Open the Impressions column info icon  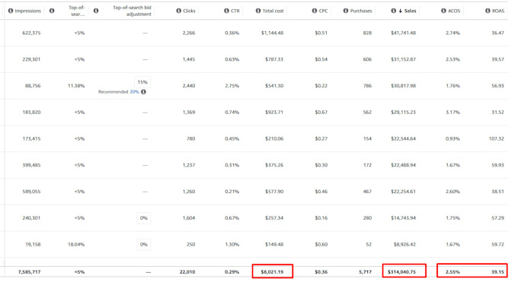click(11, 11)
